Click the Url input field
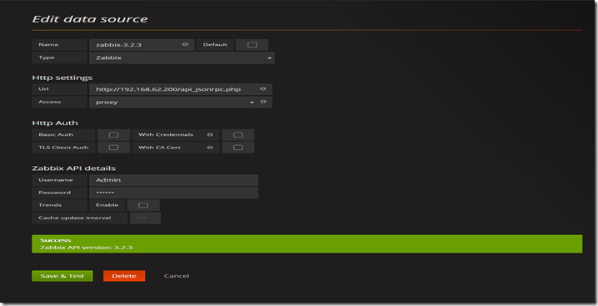Viewport: 598px width, 306px height. click(181, 89)
